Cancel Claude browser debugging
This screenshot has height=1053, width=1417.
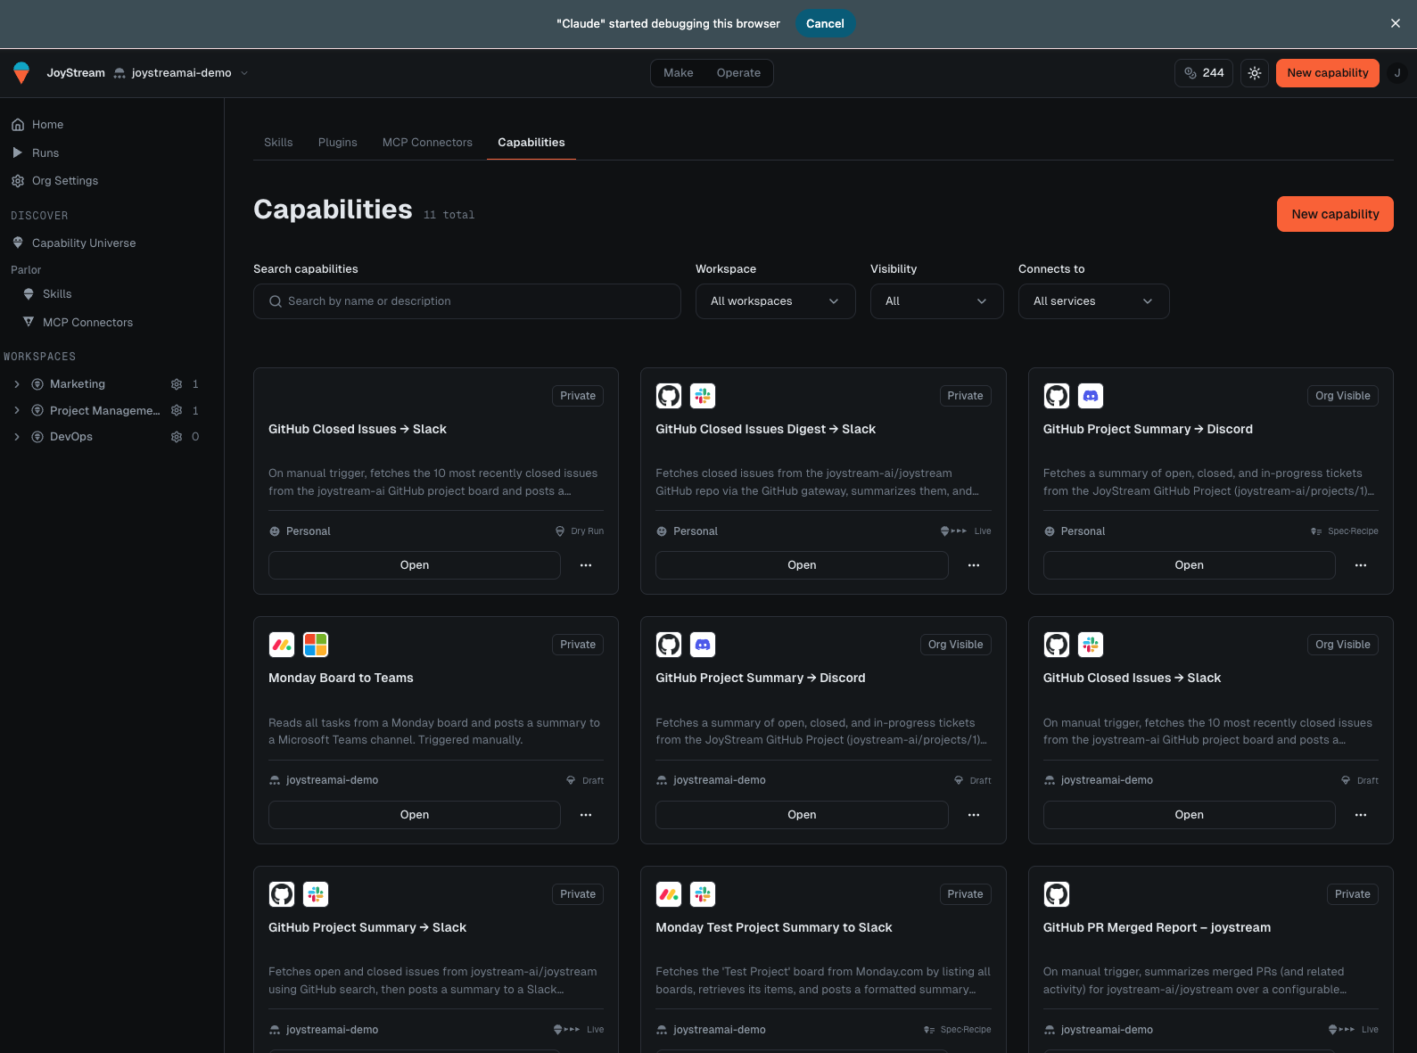825,24
